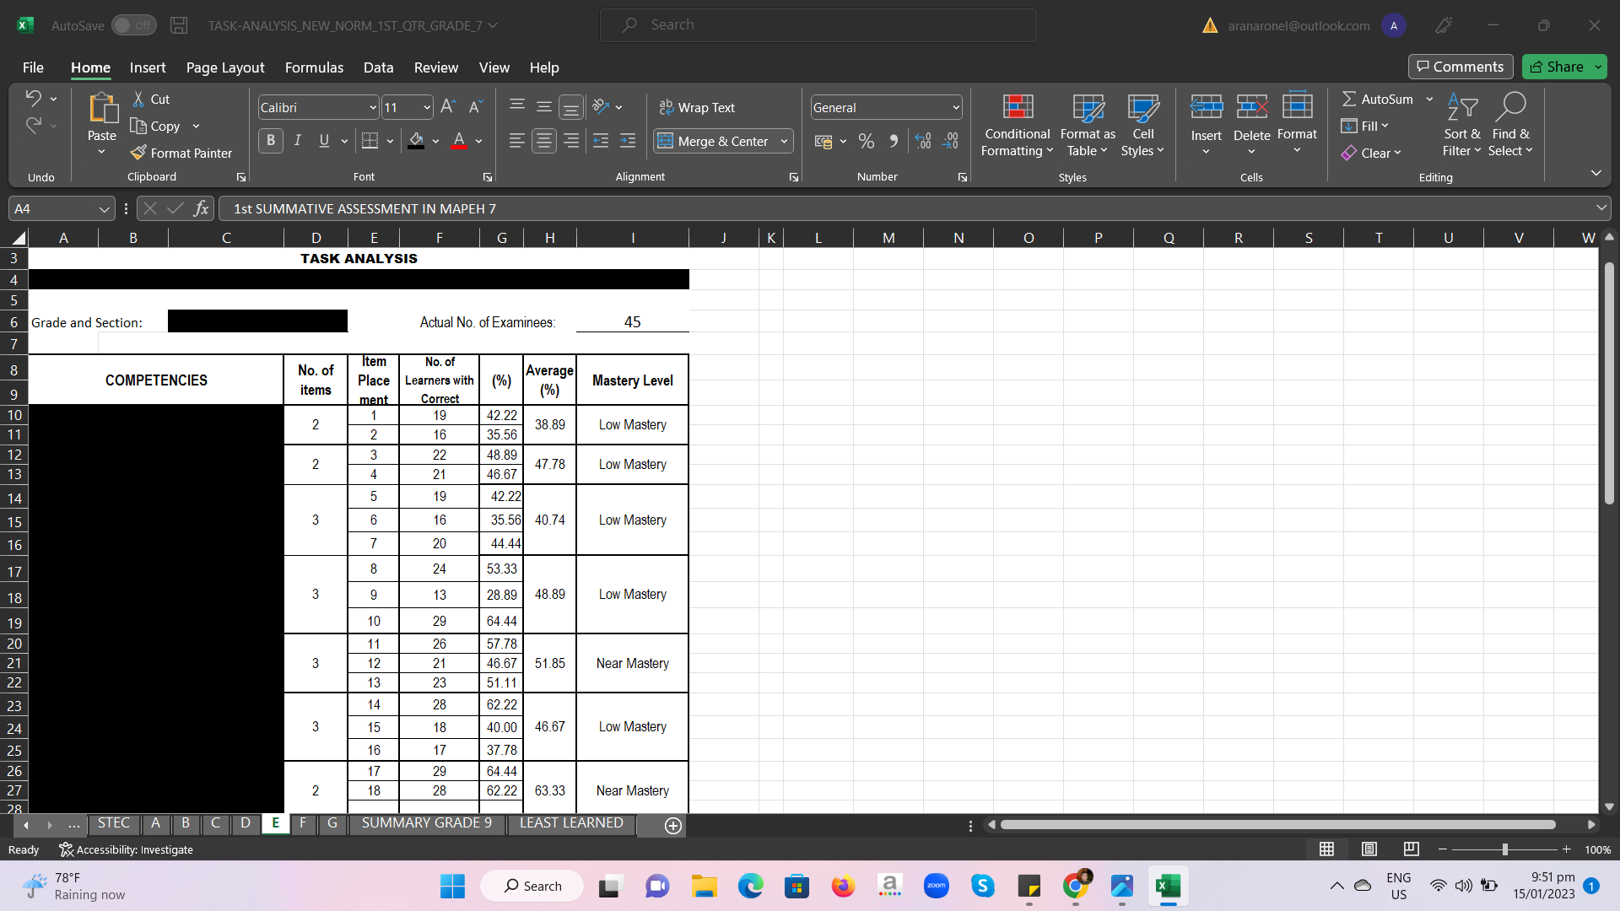Click the Save disk icon in title bar
1620x911 pixels.
click(x=179, y=25)
